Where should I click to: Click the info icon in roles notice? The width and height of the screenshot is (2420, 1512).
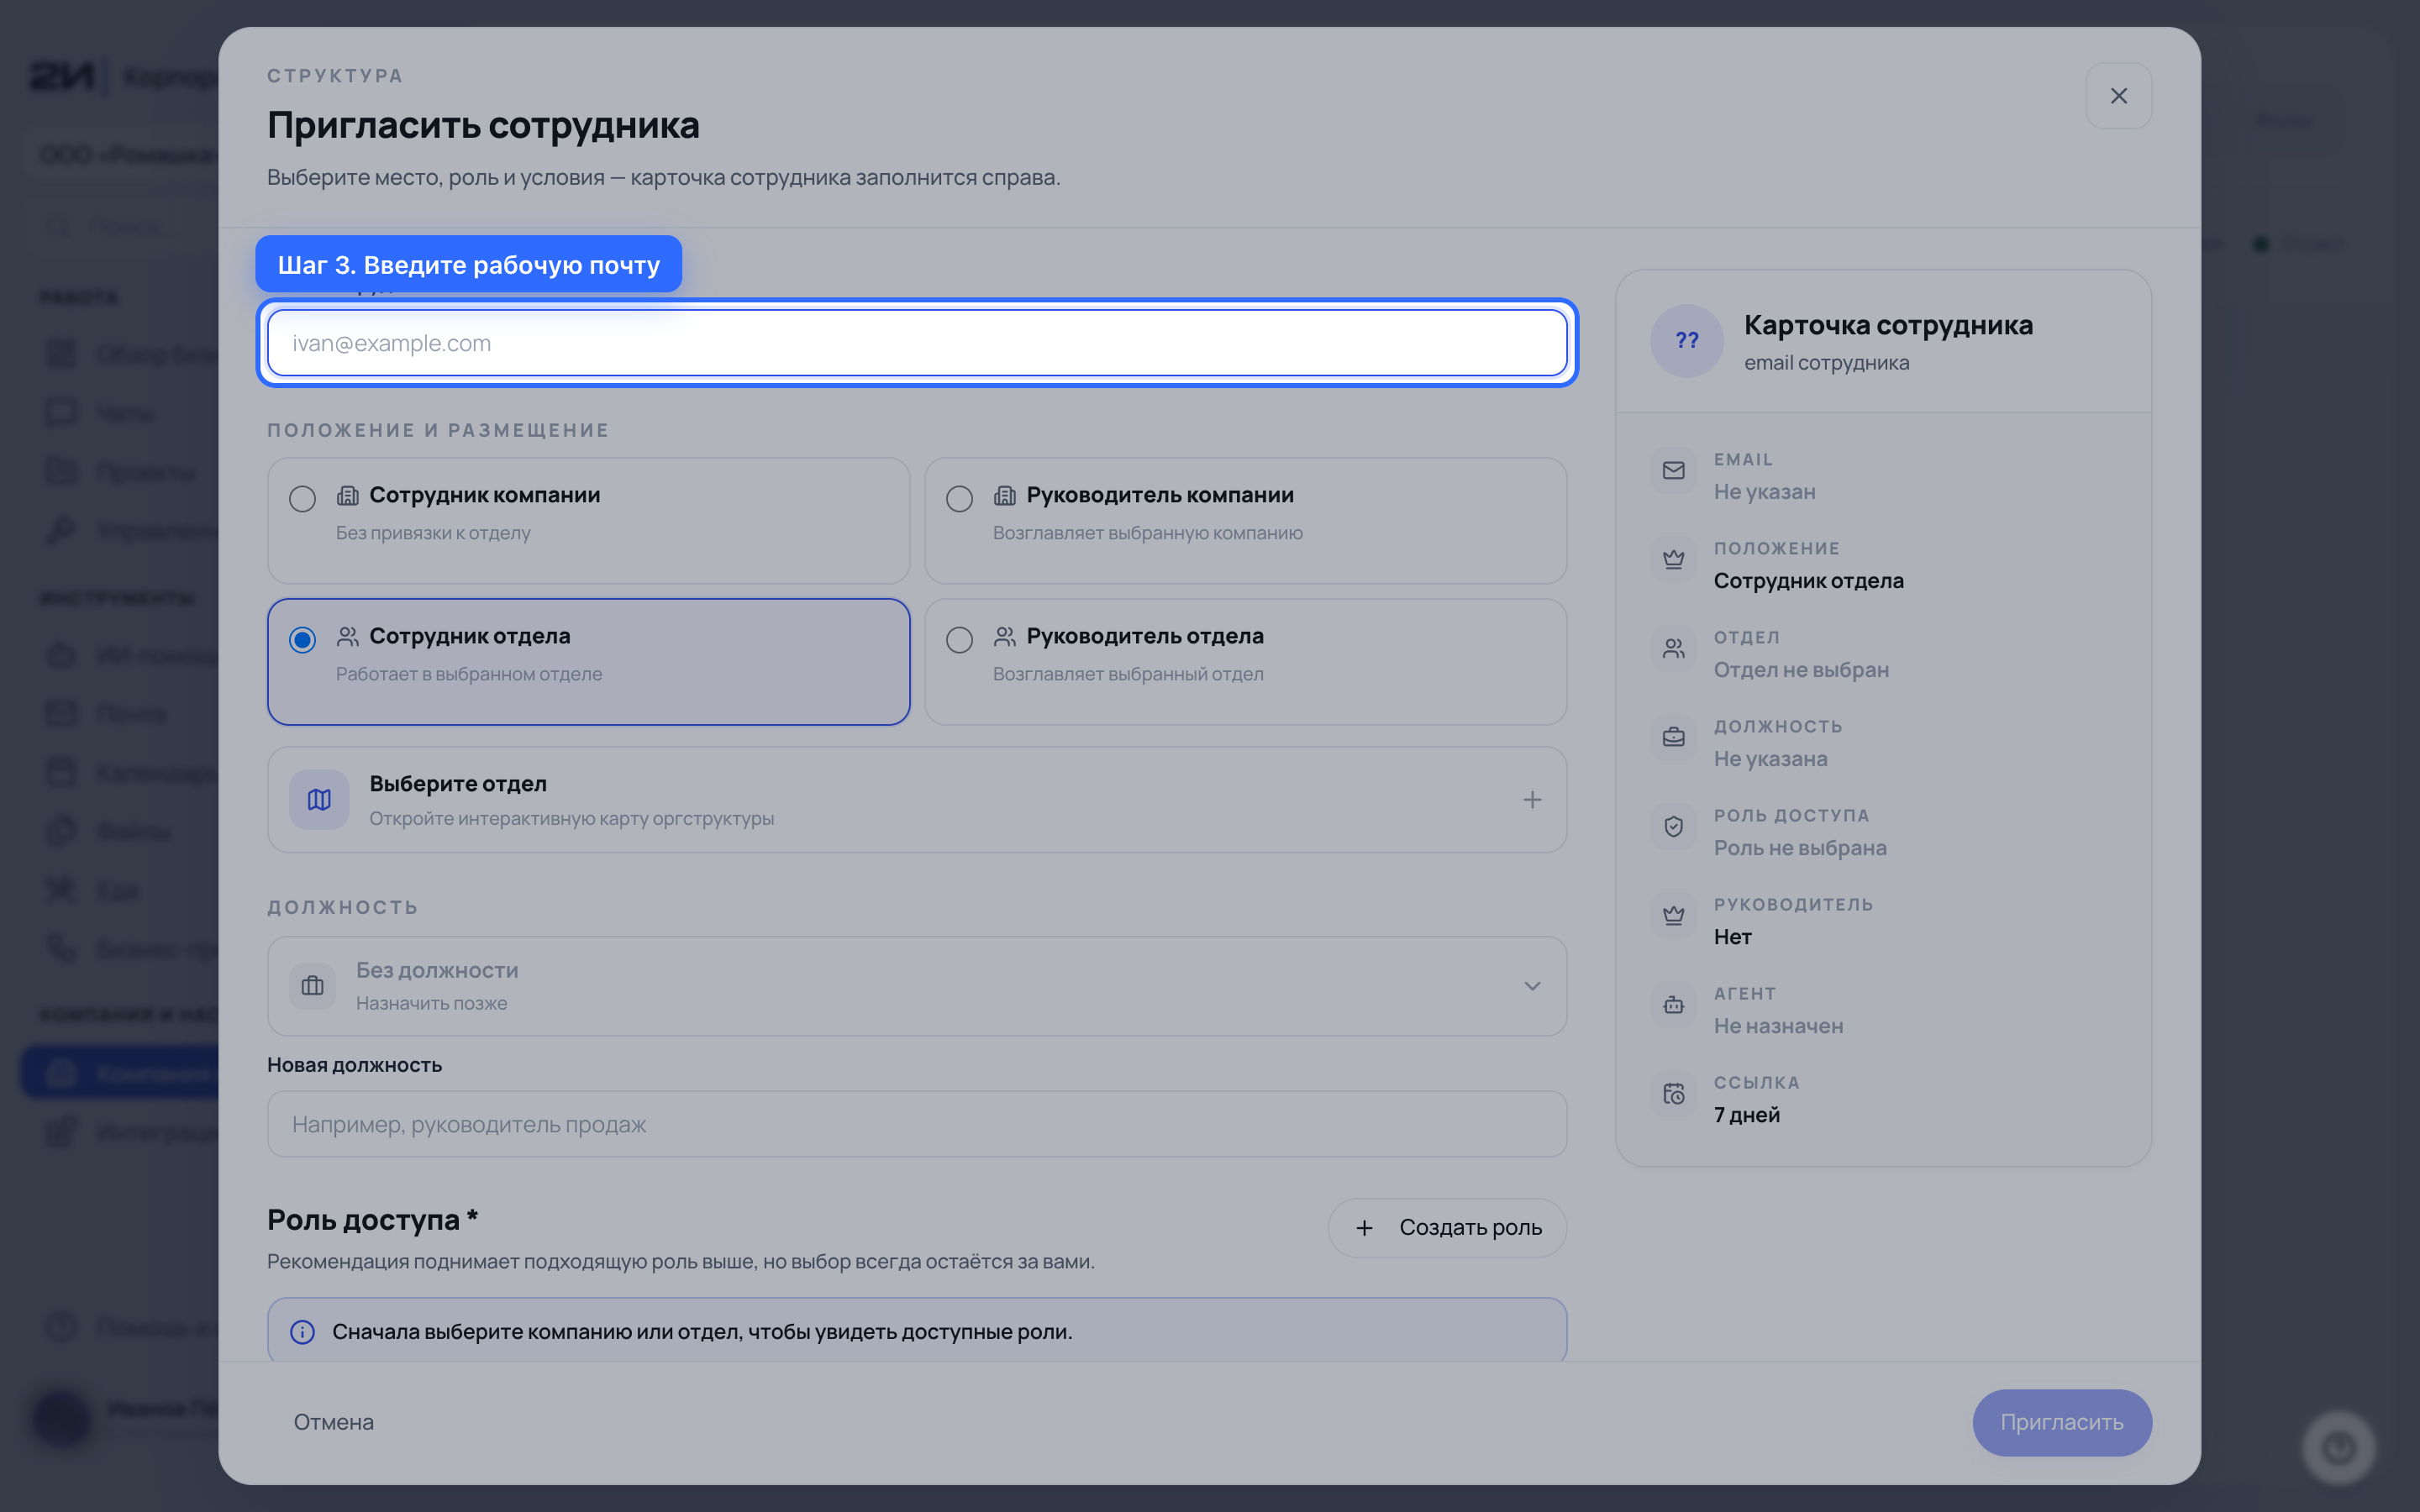[x=302, y=1332]
